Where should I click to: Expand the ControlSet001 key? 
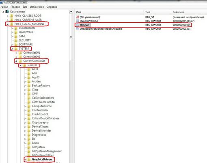[x=16, y=53]
